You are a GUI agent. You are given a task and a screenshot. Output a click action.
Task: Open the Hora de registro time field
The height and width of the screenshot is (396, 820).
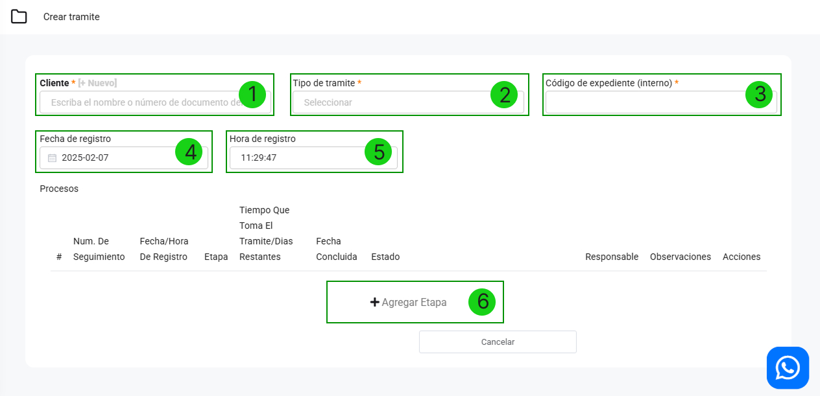298,157
